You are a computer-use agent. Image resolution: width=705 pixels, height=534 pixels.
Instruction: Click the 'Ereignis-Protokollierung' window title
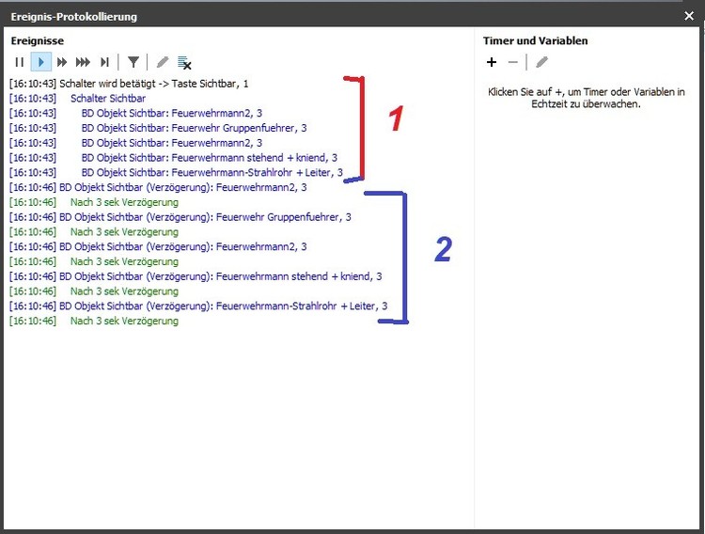73,17
